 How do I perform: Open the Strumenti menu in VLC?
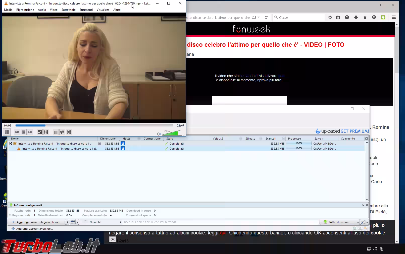coord(86,10)
